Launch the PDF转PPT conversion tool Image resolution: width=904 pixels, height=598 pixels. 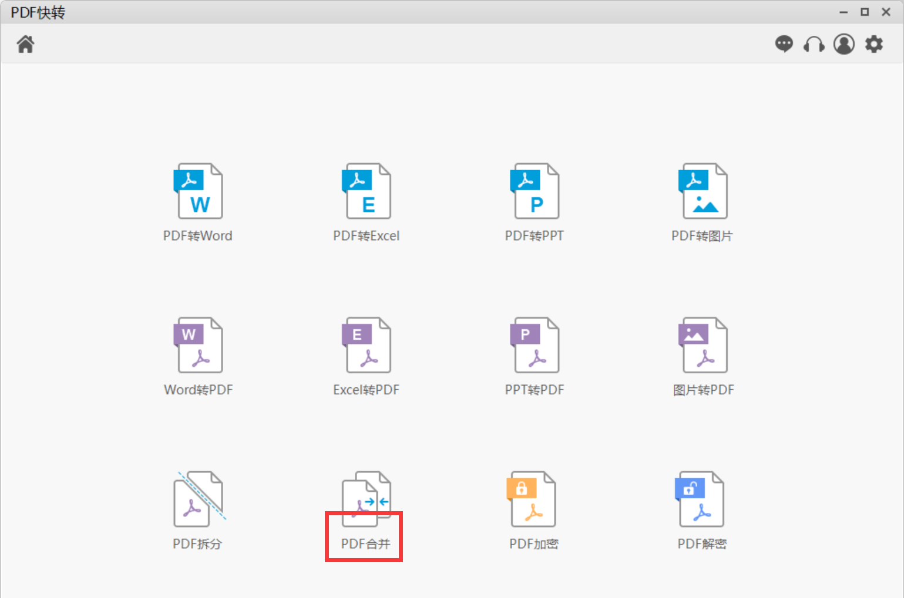pyautogui.click(x=535, y=191)
